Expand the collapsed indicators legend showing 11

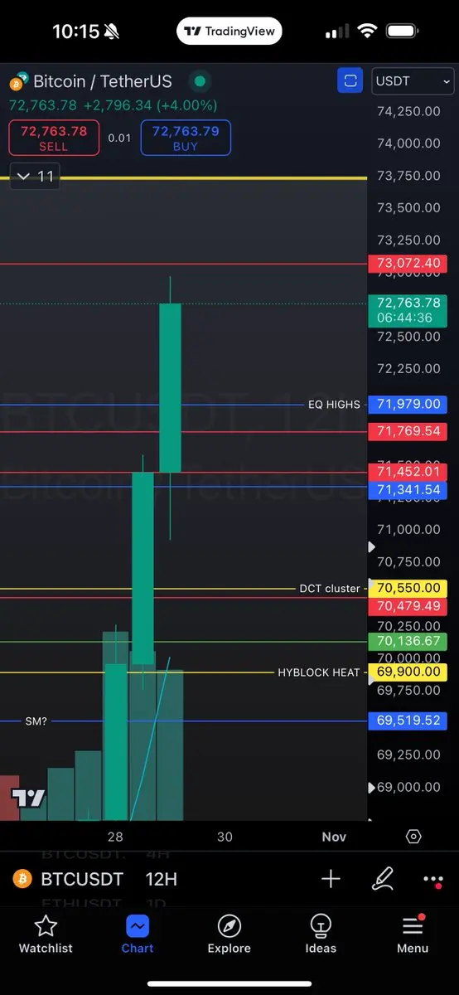(35, 176)
